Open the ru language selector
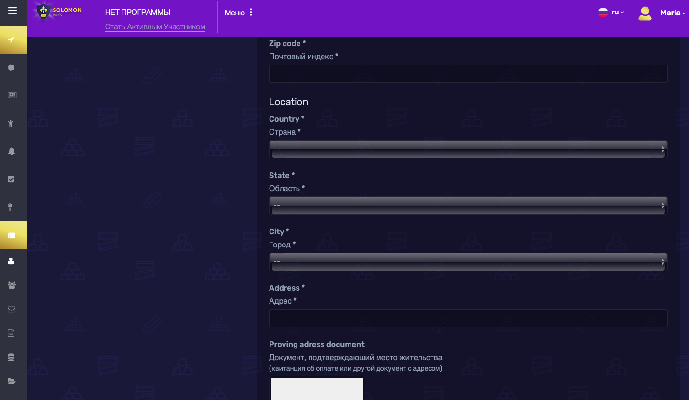Image resolution: width=689 pixels, height=400 pixels. (611, 13)
